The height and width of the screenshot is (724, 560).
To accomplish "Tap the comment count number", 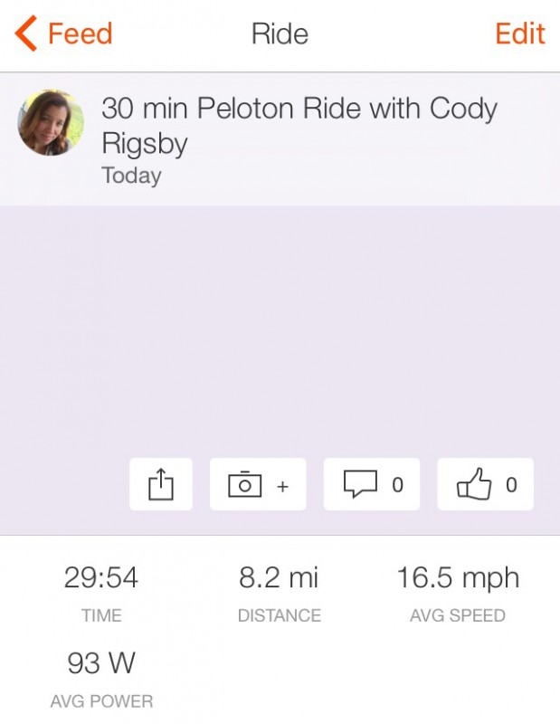I will 397,485.
